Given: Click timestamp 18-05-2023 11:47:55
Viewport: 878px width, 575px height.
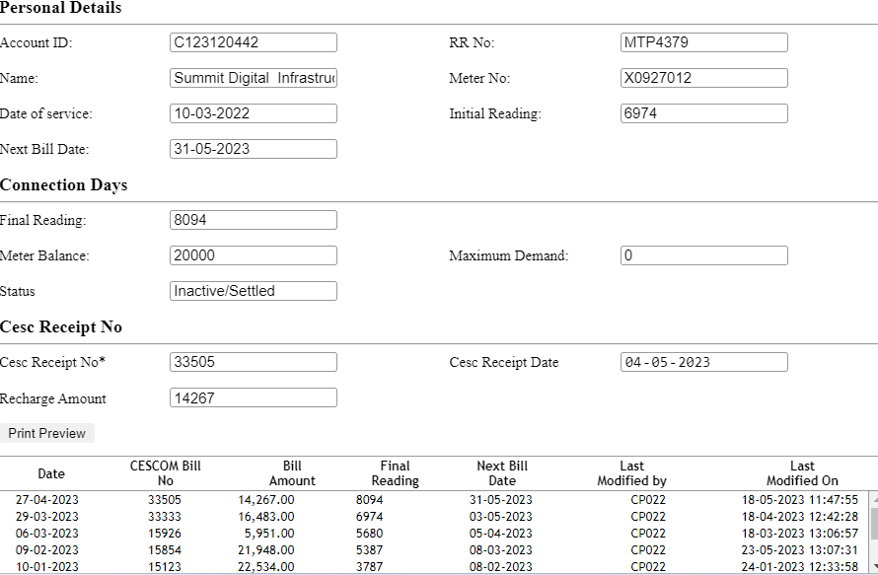Looking at the screenshot, I should click(x=800, y=500).
